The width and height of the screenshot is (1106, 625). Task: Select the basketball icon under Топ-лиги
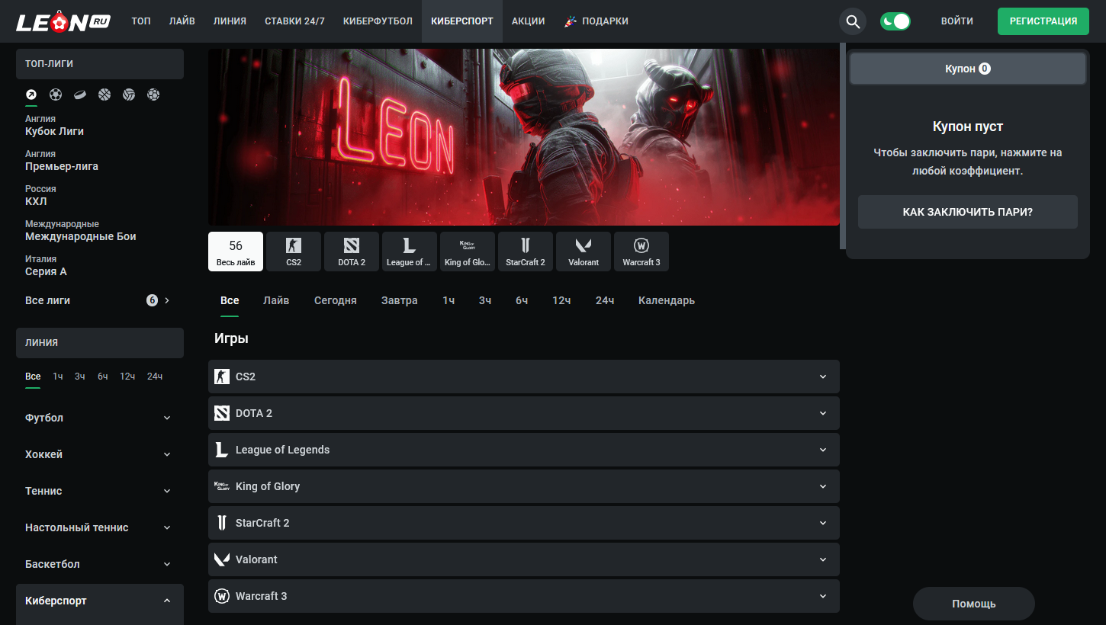[x=104, y=95]
